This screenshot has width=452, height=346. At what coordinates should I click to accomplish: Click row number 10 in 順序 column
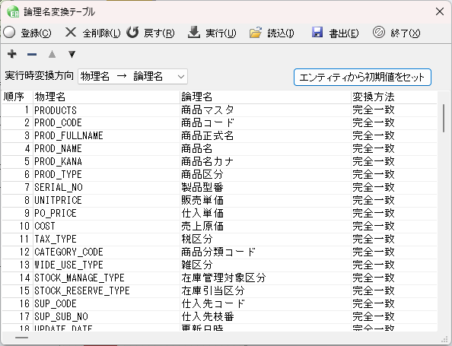point(17,227)
